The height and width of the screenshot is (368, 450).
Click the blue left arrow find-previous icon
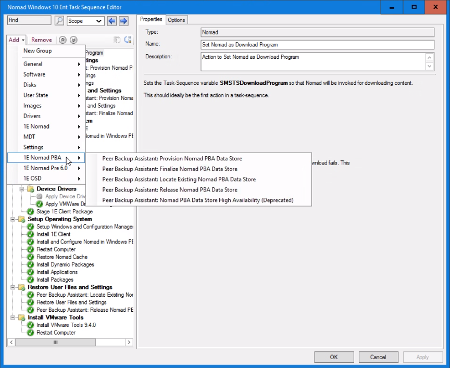click(x=112, y=21)
